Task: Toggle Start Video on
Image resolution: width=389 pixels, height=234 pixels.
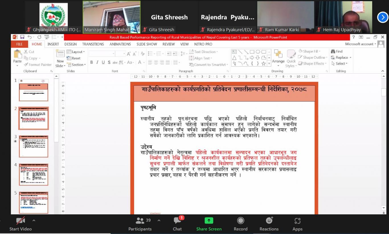Action: 21,221
